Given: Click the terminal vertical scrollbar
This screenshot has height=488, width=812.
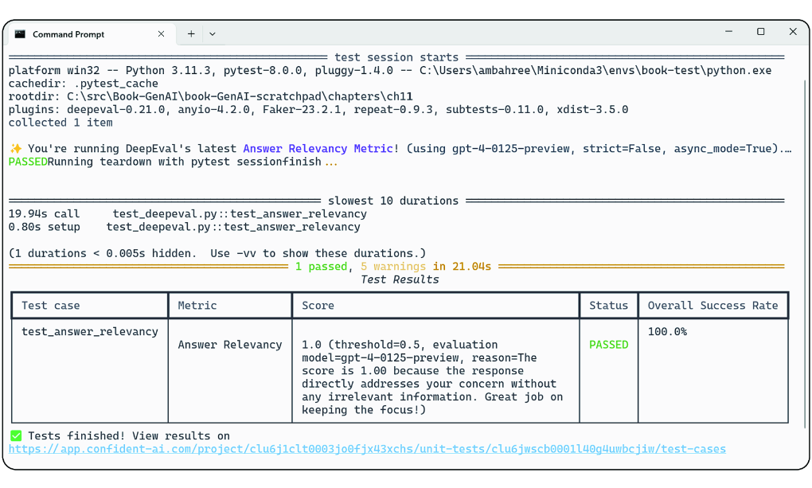Looking at the screenshot, I should (x=806, y=254).
